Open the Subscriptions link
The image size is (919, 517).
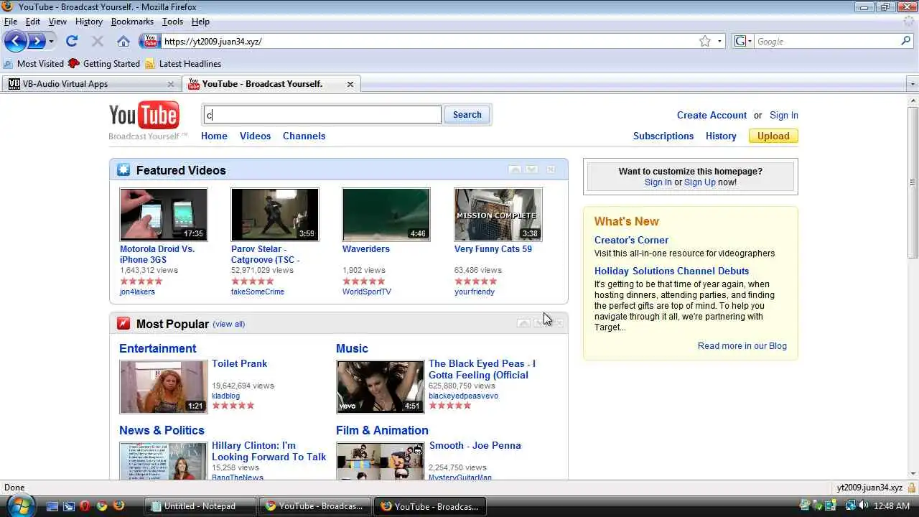tap(663, 136)
